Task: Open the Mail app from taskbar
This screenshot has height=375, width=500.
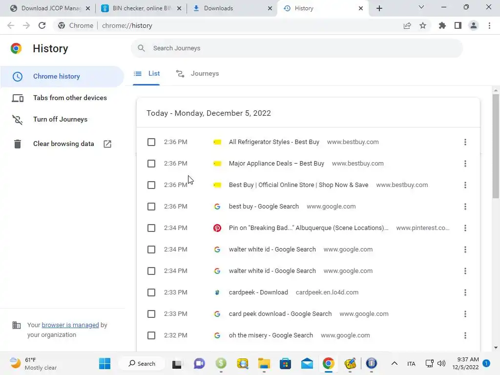Action: coord(307,363)
